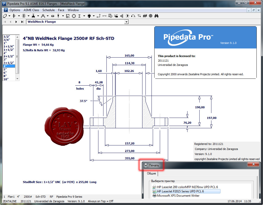Click the curved return arrow icon
The image size is (263, 205).
133,16
